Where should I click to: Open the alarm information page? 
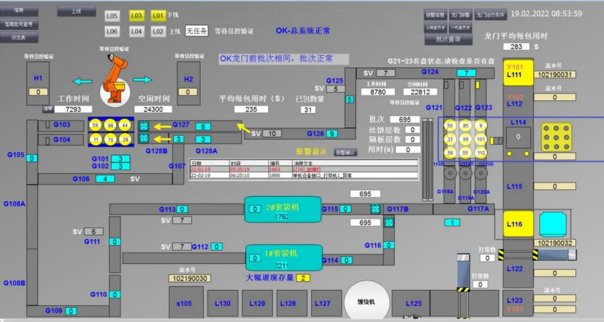[x=436, y=13]
